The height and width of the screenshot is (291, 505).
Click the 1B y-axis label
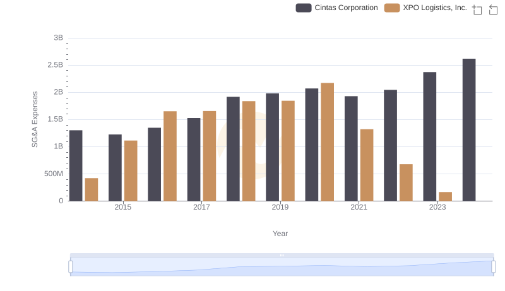tap(59, 146)
